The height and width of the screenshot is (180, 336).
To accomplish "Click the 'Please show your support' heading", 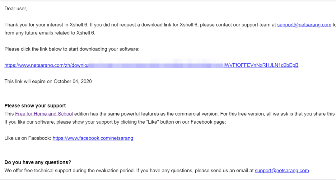I will coord(35,106).
